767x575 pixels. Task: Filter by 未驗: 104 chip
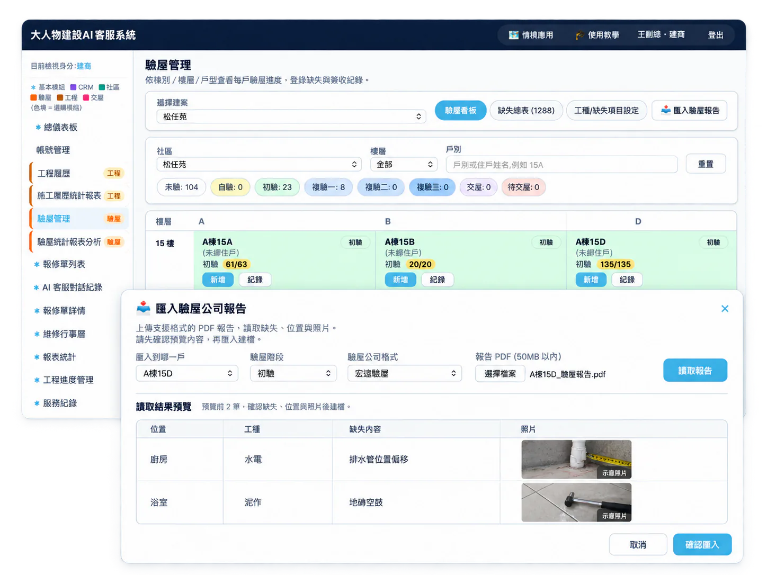[x=181, y=187]
